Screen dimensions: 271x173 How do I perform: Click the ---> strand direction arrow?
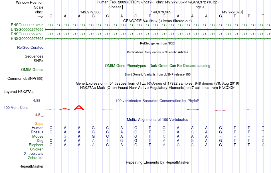[41, 17]
